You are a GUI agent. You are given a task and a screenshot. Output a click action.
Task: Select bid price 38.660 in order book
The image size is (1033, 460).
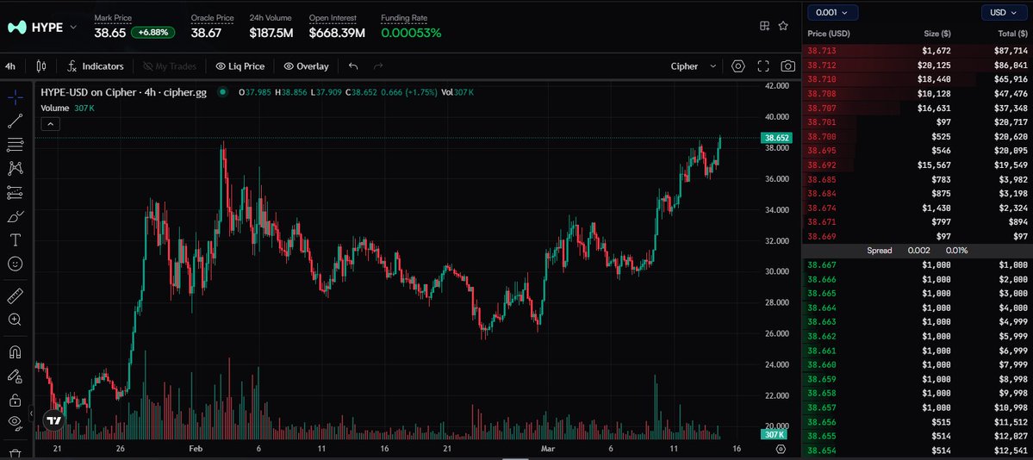point(822,364)
